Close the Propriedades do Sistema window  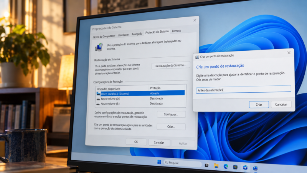click(x=195, y=20)
